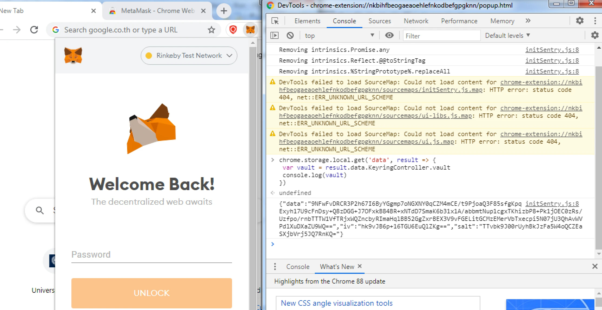The width and height of the screenshot is (602, 310).
Task: Open the Performance tab in DevTools
Action: coord(459,21)
